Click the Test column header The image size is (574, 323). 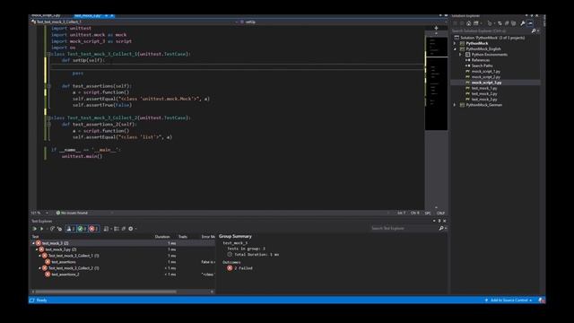(35, 237)
